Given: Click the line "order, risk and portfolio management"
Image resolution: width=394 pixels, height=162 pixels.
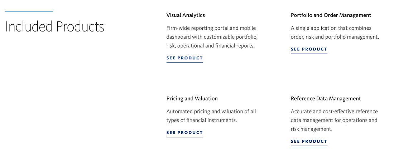Looking at the screenshot, I should point(335,37).
